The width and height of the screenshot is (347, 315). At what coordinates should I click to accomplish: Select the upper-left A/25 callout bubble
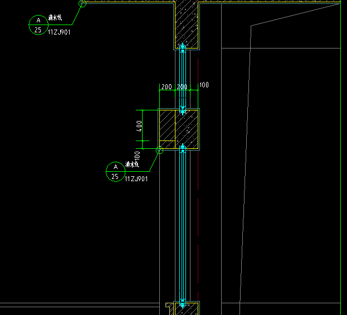click(x=38, y=25)
